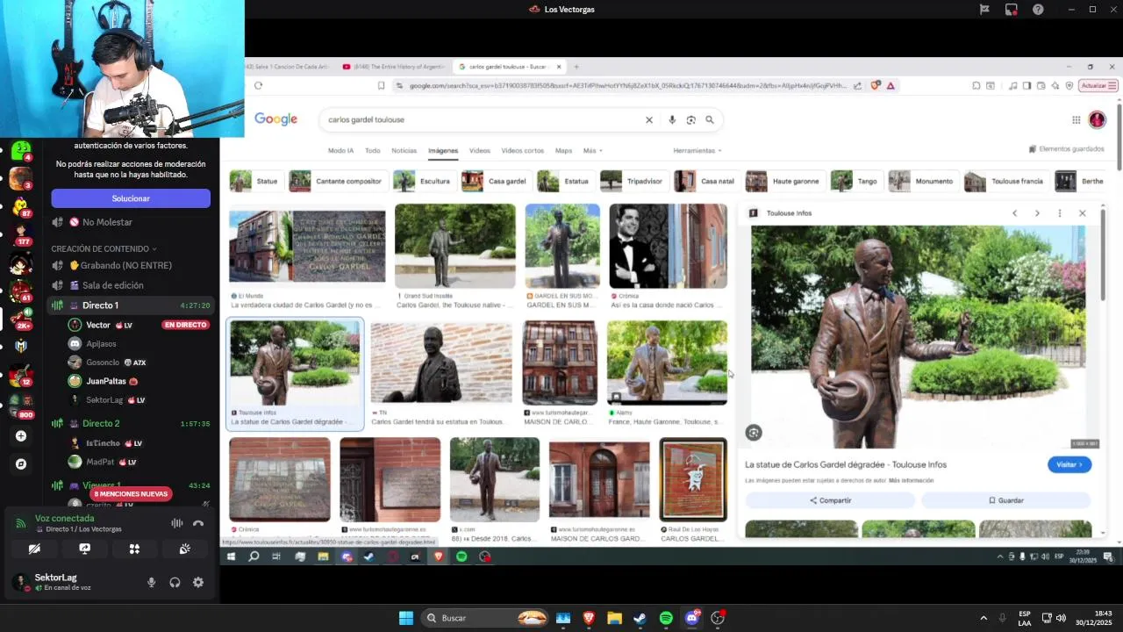The height and width of the screenshot is (632, 1123).
Task: Open Elementos guardados link
Action: coord(1066,149)
